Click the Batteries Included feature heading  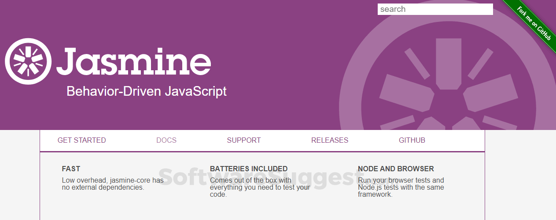coord(249,169)
